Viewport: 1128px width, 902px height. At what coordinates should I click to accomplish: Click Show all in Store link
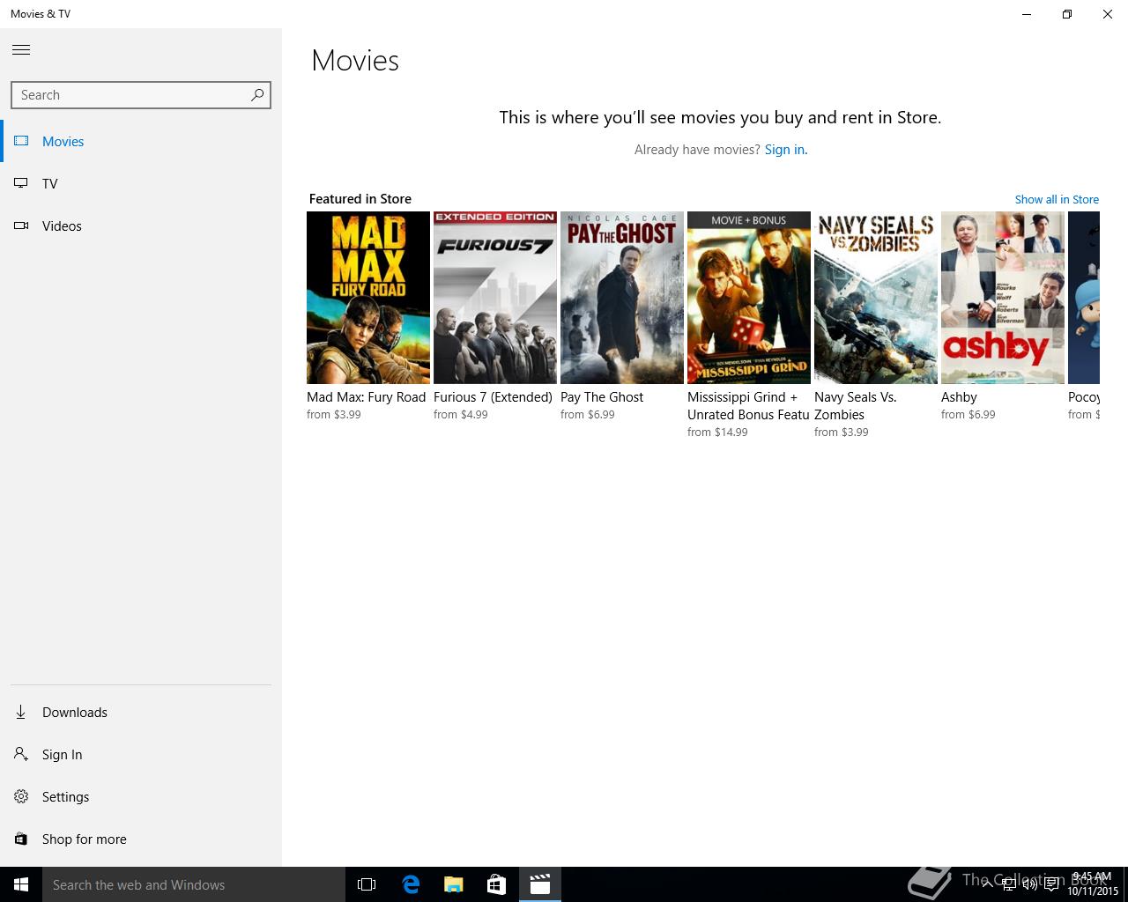click(1057, 199)
